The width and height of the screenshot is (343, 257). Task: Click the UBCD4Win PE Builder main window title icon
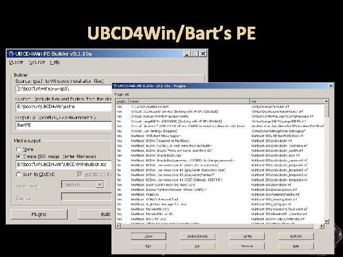[10, 53]
